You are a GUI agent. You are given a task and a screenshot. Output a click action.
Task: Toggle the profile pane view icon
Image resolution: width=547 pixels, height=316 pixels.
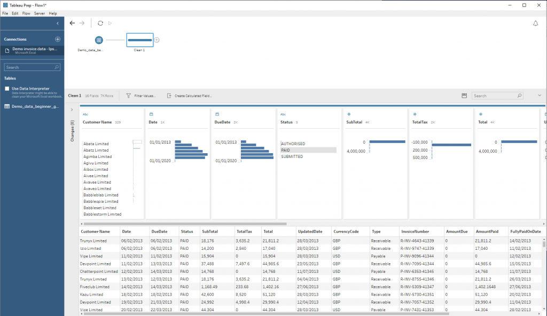pos(464,96)
